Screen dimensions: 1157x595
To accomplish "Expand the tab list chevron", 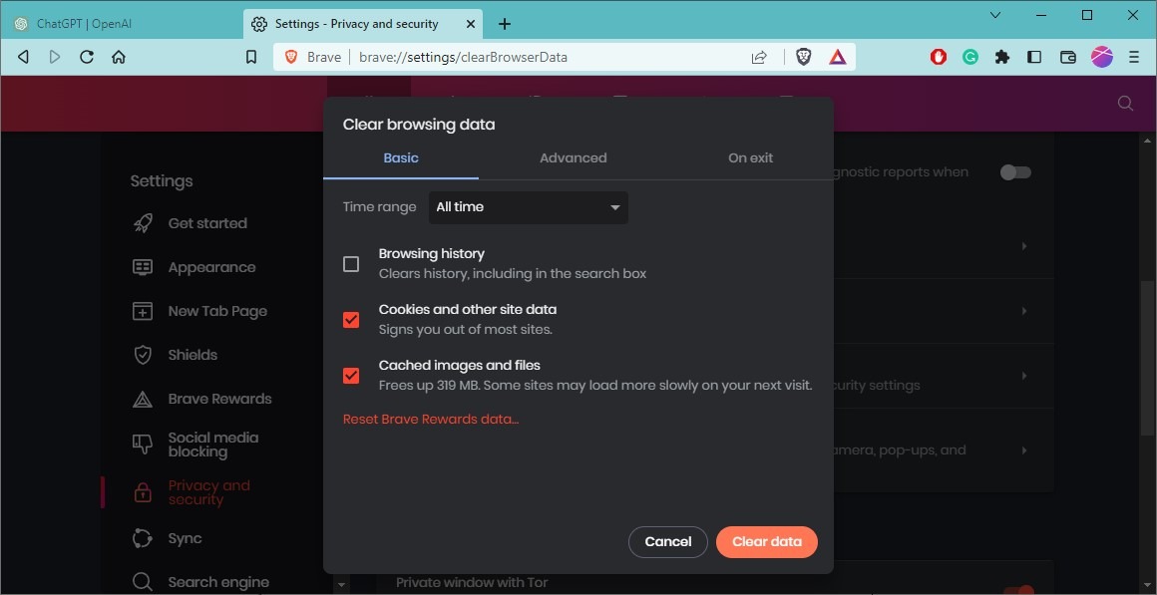I will click(x=994, y=15).
